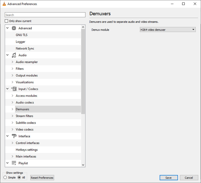
Task: Select Hotkeys settings in the tree
Action: point(27,150)
